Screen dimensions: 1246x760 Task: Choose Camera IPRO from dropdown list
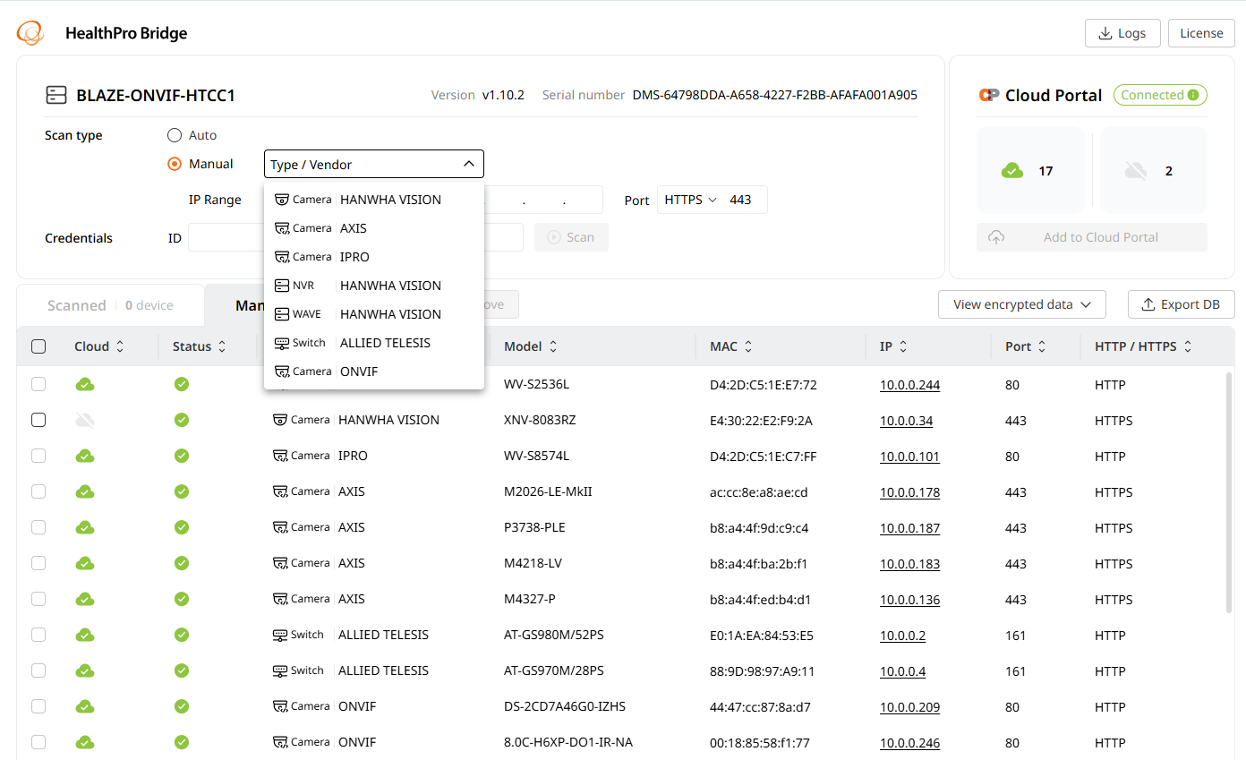(x=374, y=257)
